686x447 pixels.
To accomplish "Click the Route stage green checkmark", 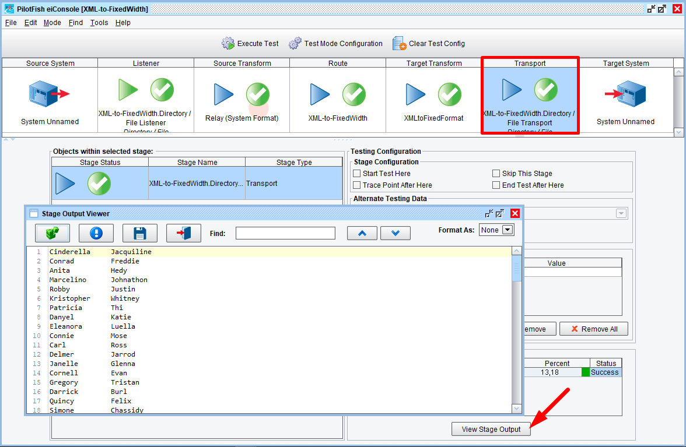I will click(354, 94).
